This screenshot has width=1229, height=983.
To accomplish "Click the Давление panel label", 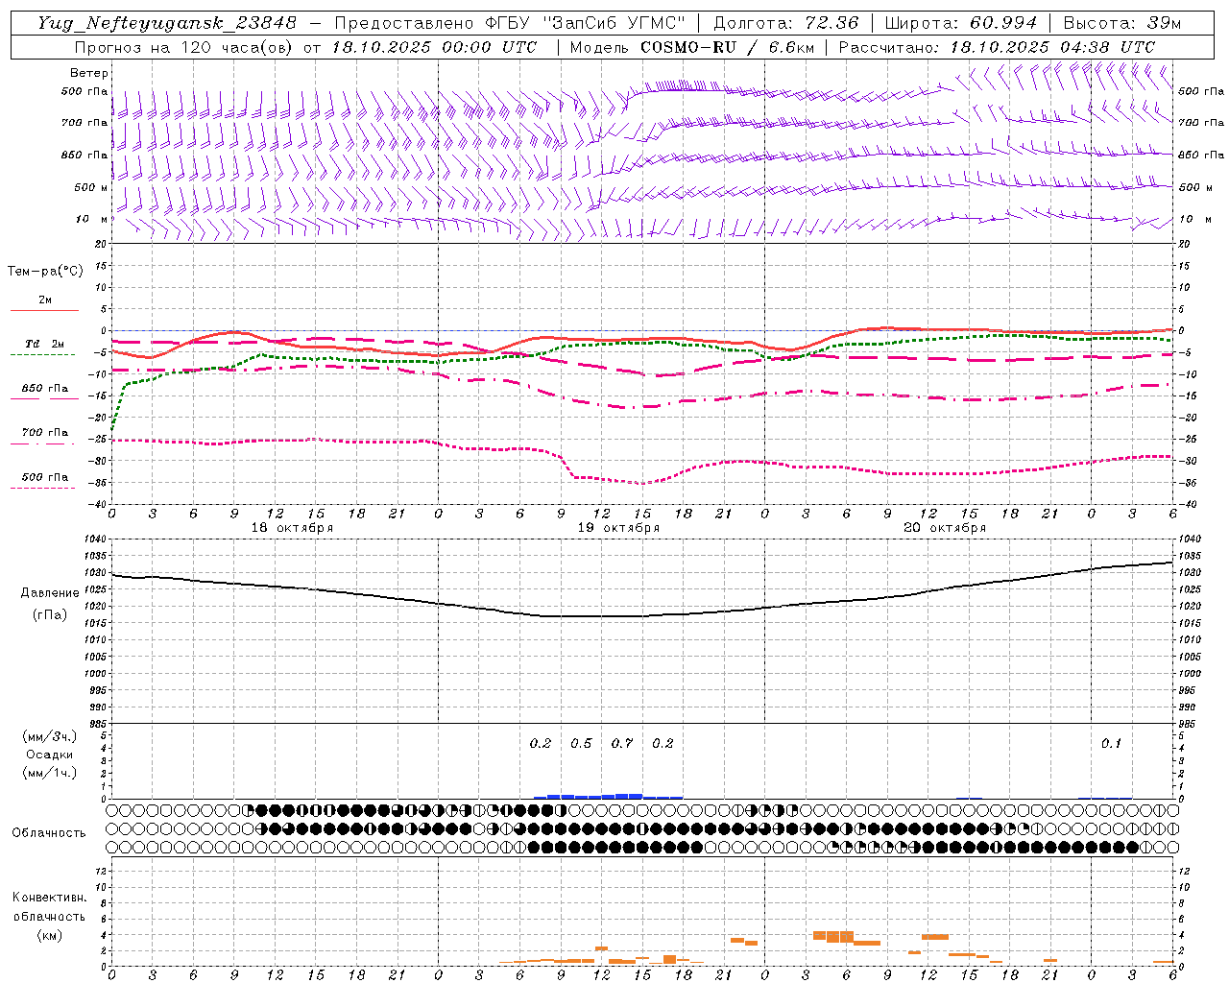I will click(x=50, y=593).
